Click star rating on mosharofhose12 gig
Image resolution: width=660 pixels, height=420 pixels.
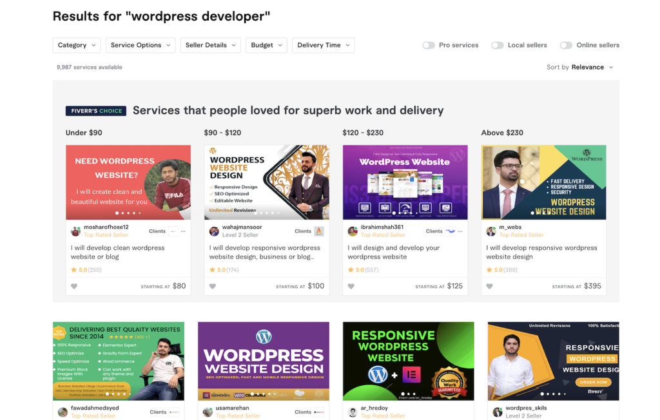[x=86, y=270]
